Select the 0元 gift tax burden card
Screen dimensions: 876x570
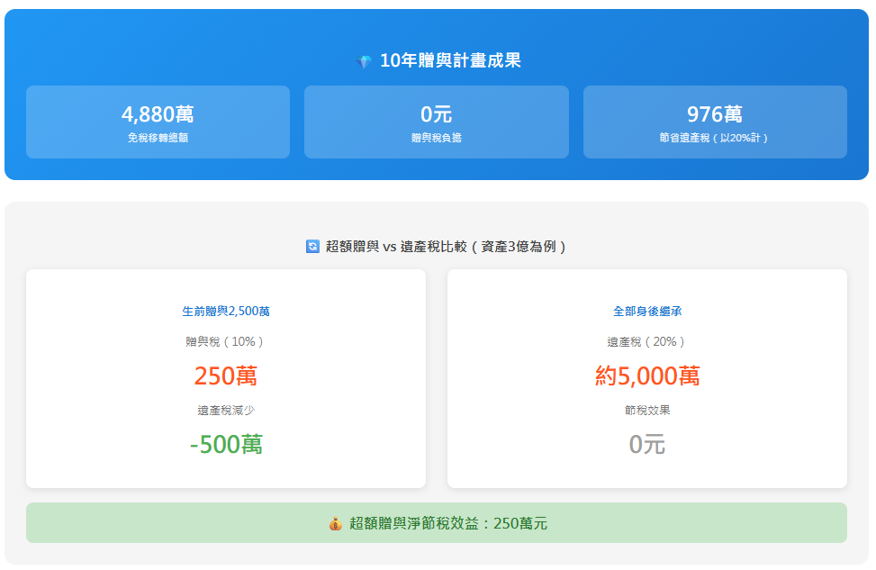click(x=436, y=122)
